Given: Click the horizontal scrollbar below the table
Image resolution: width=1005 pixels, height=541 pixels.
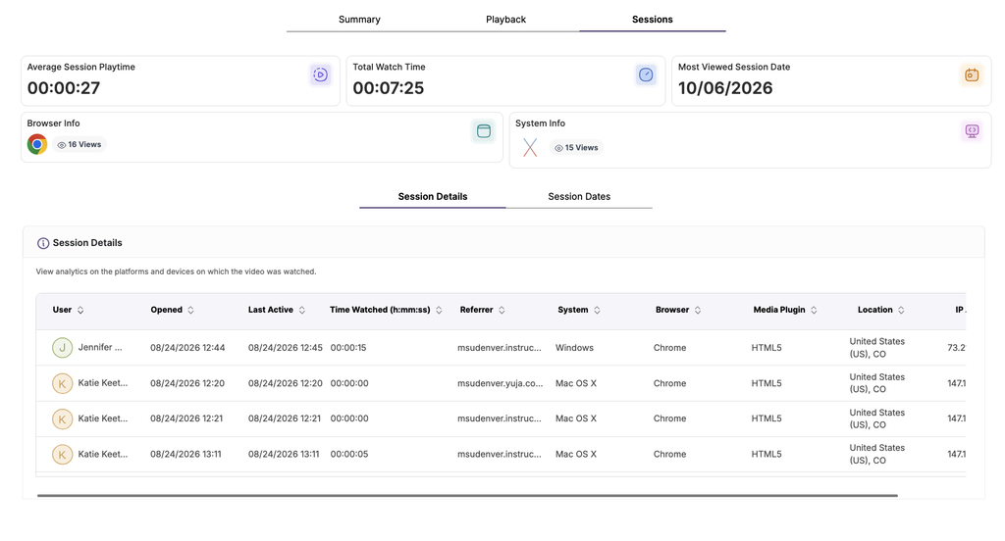Looking at the screenshot, I should tap(467, 496).
